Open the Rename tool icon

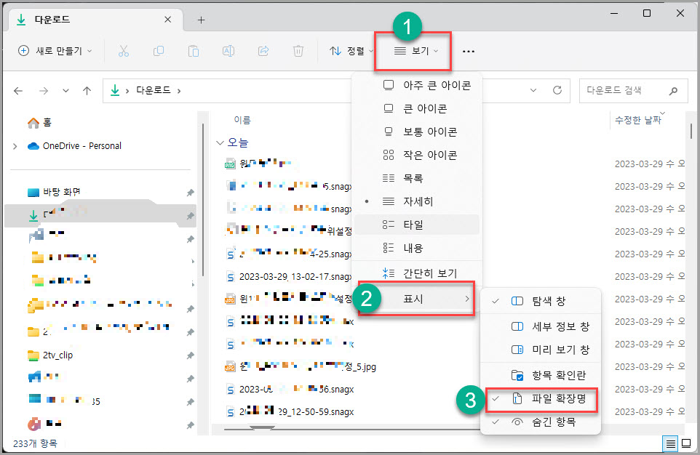click(228, 51)
